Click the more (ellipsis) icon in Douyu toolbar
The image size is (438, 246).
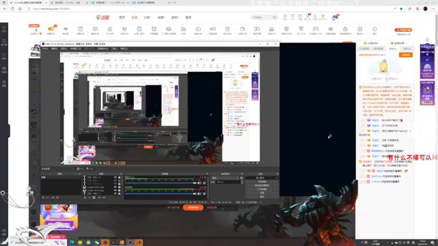pyautogui.click(x=374, y=29)
